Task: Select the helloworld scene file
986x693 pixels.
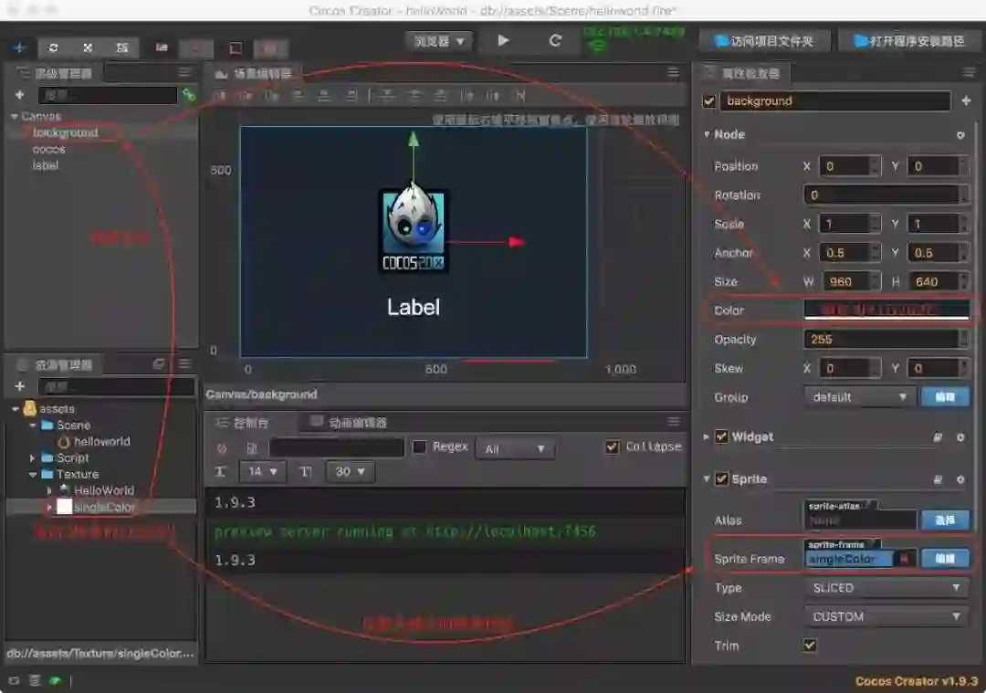Action: click(101, 442)
